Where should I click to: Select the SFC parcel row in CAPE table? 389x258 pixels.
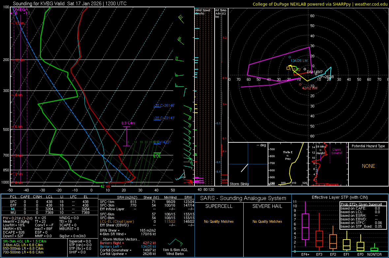(x=49, y=202)
